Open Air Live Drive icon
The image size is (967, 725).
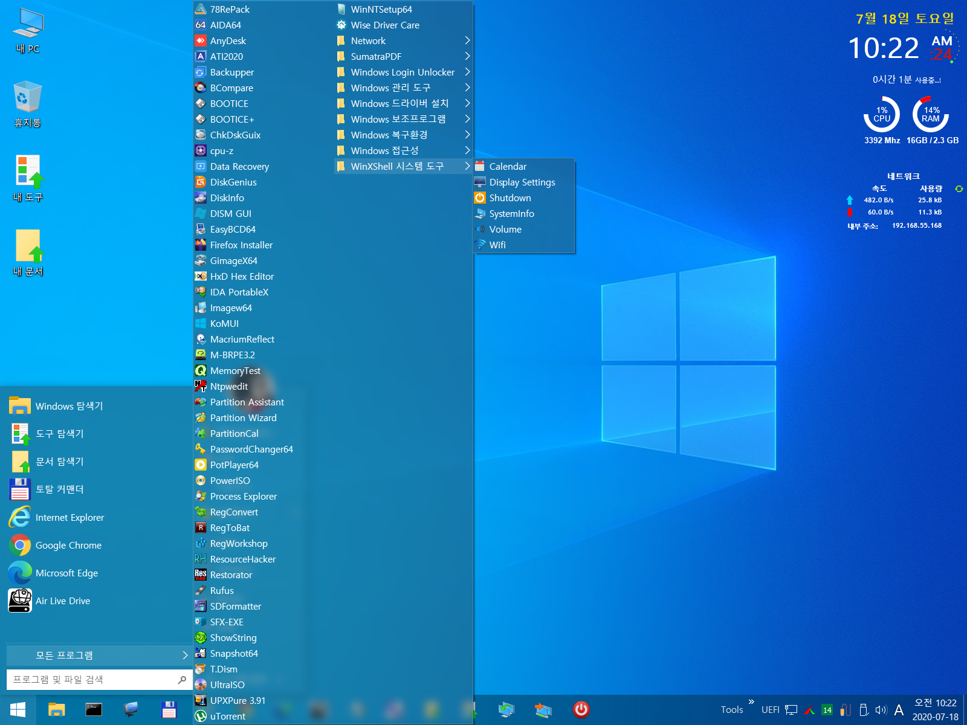(20, 601)
